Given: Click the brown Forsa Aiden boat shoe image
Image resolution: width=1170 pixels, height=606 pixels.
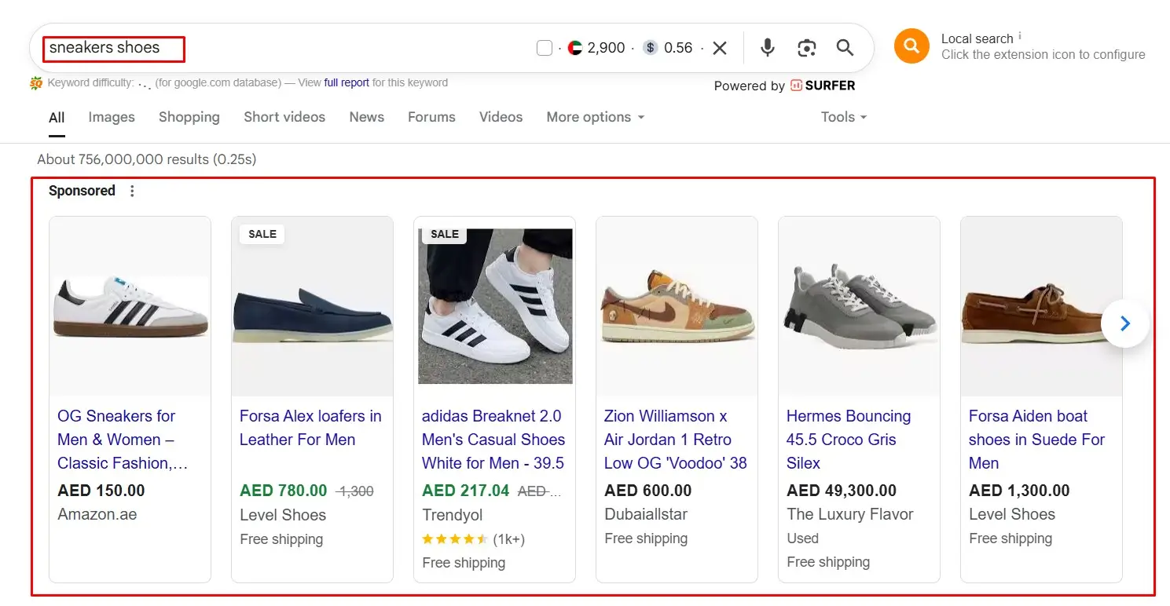Looking at the screenshot, I should tap(1042, 307).
